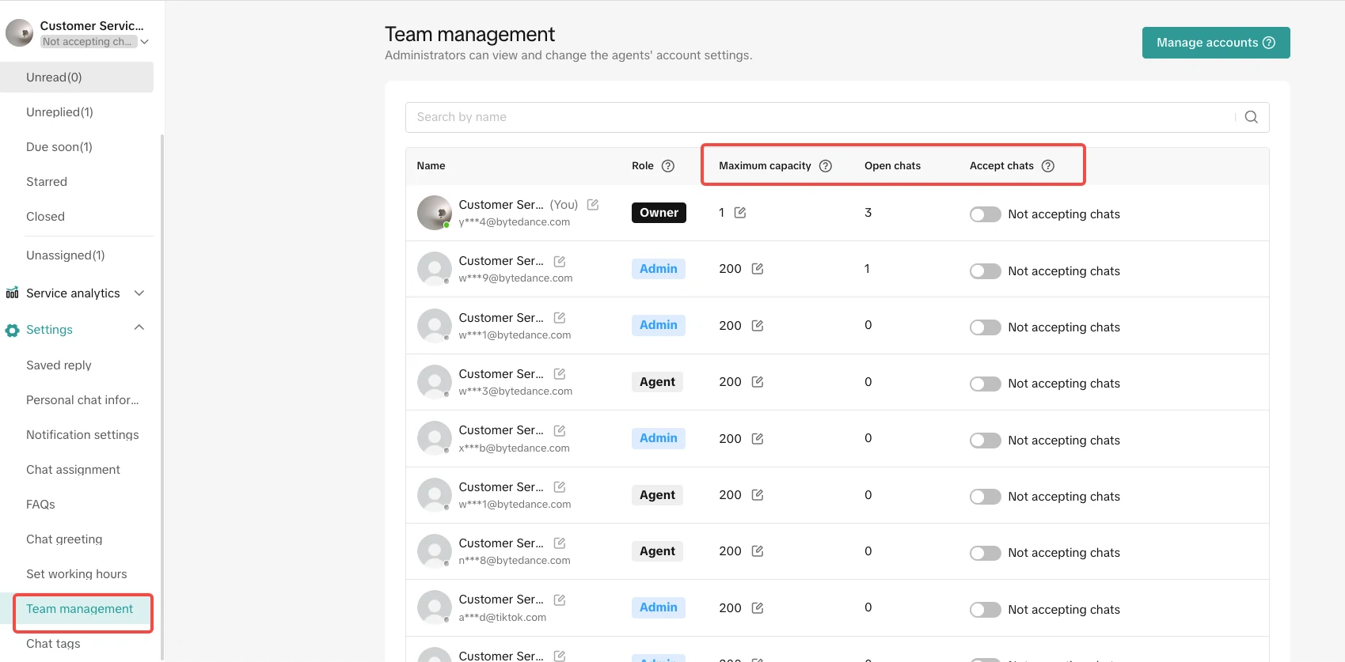Click the Owner's profile avatar in table
1345x662 pixels.
pos(434,213)
